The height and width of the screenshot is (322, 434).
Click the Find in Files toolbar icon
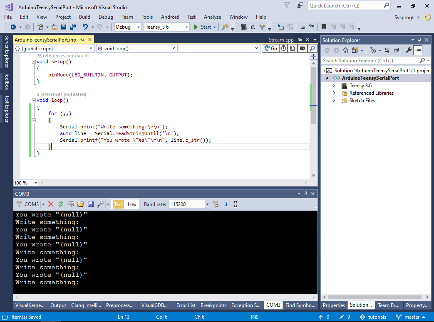[225, 27]
